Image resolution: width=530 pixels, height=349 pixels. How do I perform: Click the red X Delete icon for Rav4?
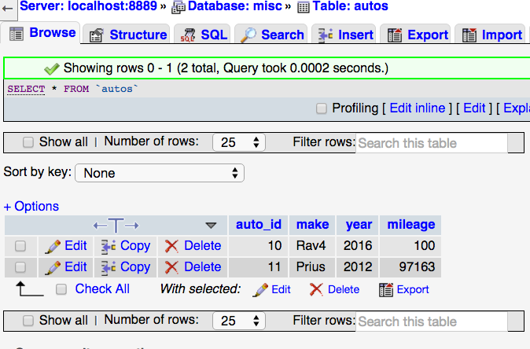tap(171, 246)
